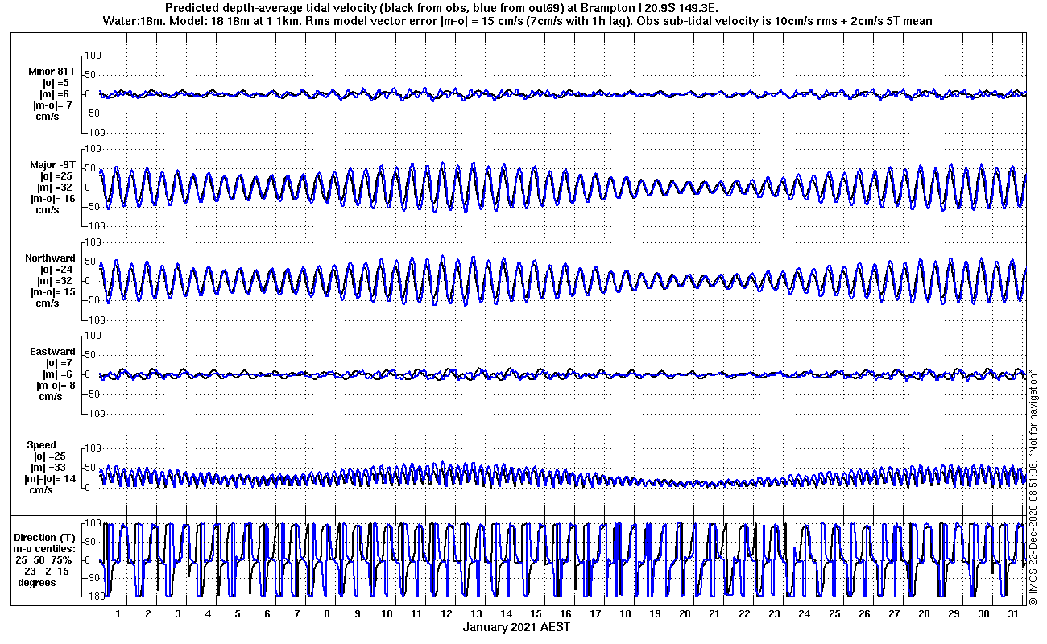This screenshot has height=644, width=1047.
Task: Click the 'Speed' panel label
Action: pyautogui.click(x=42, y=445)
